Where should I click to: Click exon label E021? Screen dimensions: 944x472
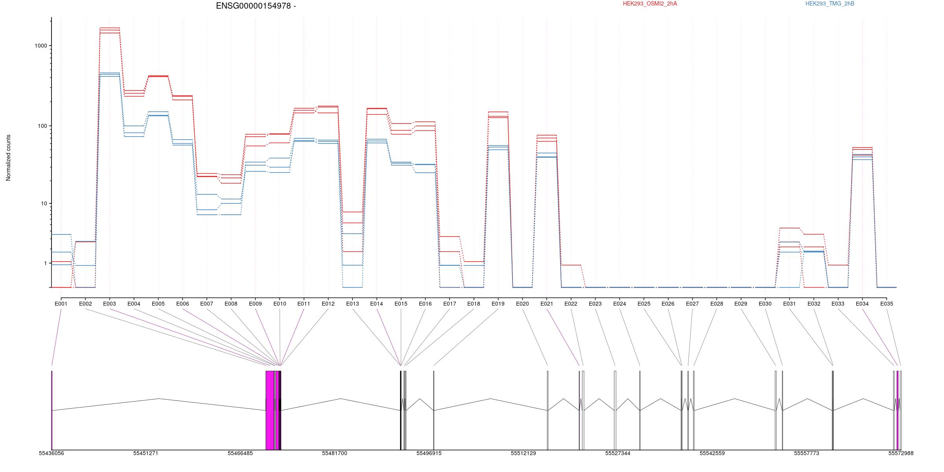tap(547, 304)
